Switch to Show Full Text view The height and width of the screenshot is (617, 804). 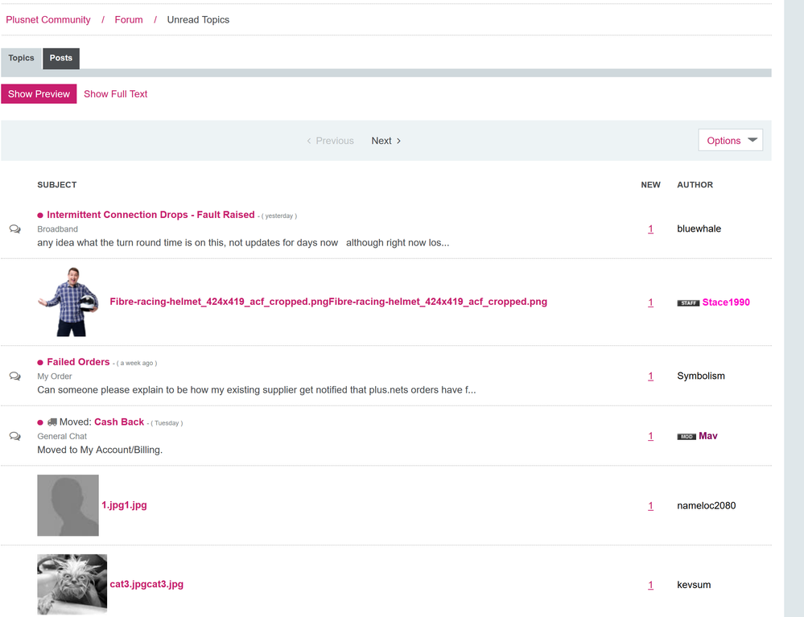[x=115, y=94]
